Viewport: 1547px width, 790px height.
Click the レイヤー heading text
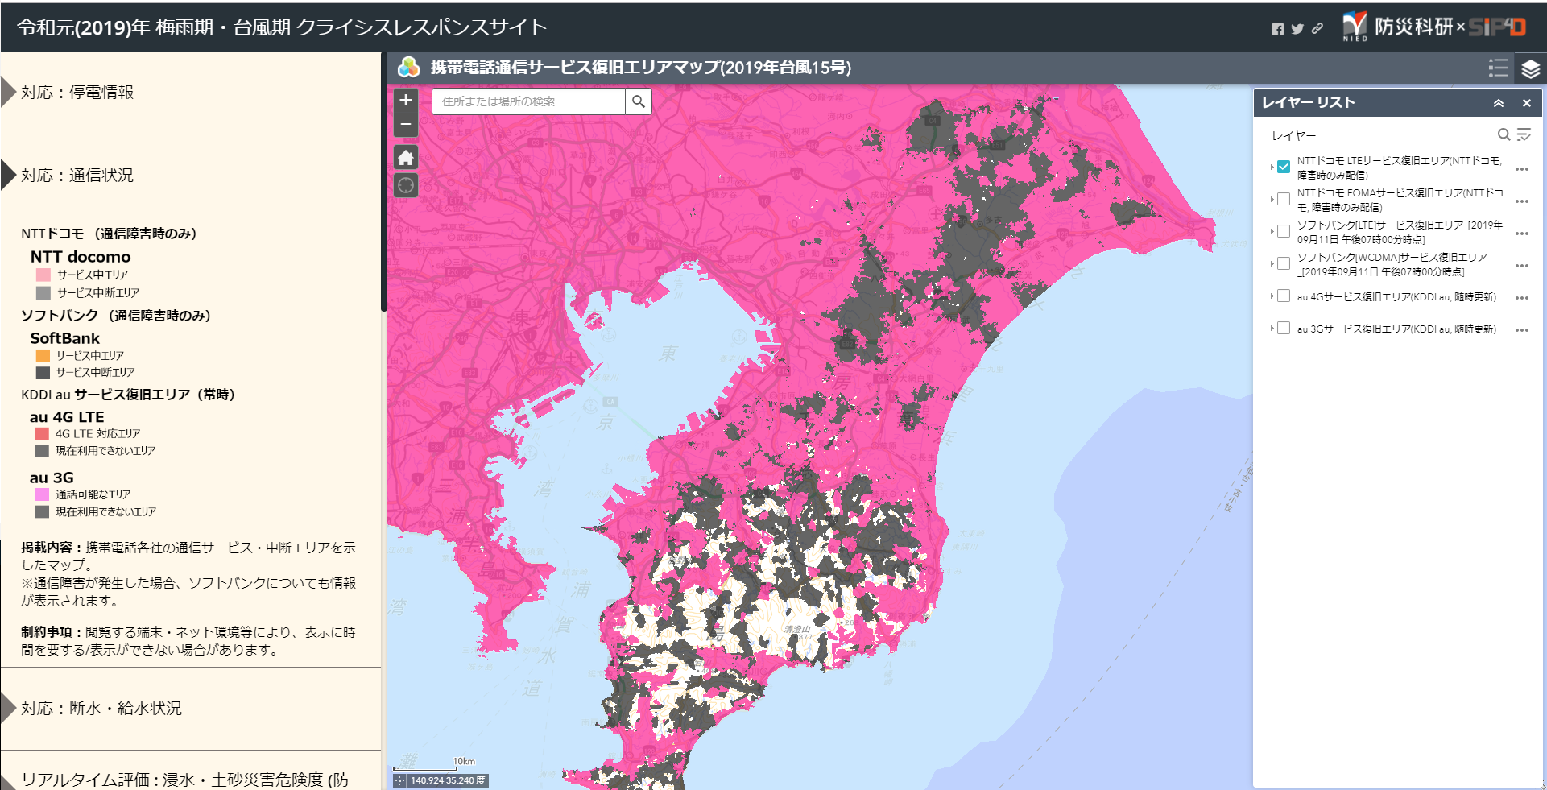tap(1293, 136)
